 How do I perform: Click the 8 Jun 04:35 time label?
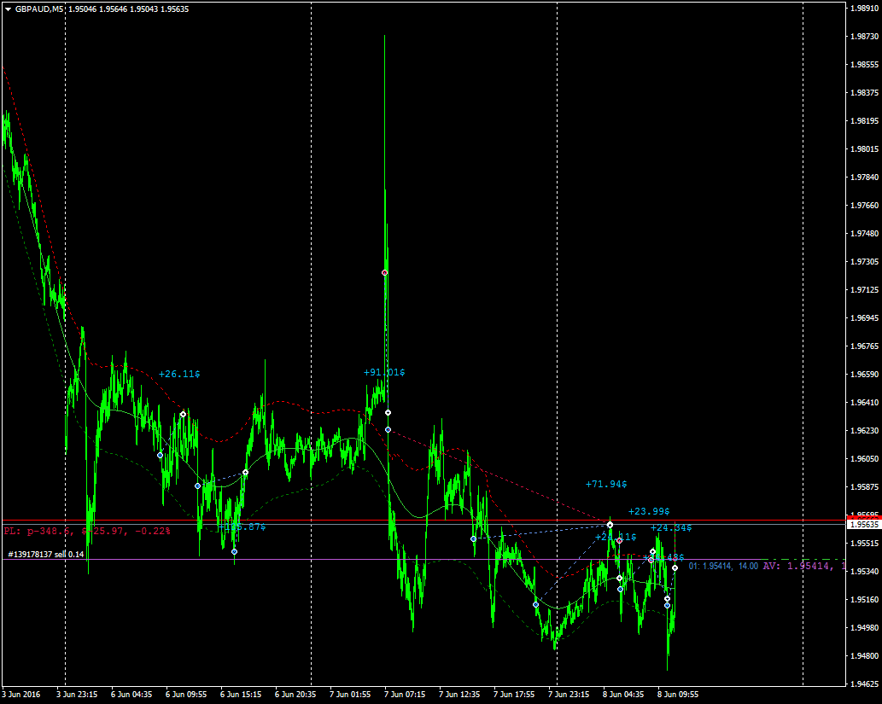coord(623,695)
